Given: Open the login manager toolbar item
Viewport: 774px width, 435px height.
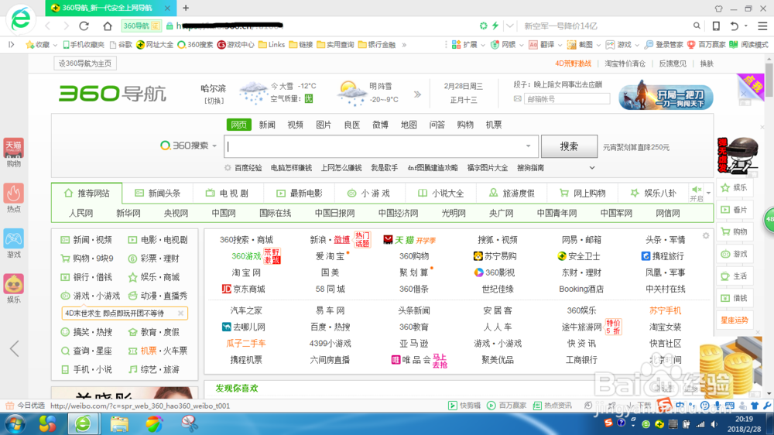Looking at the screenshot, I should 664,44.
